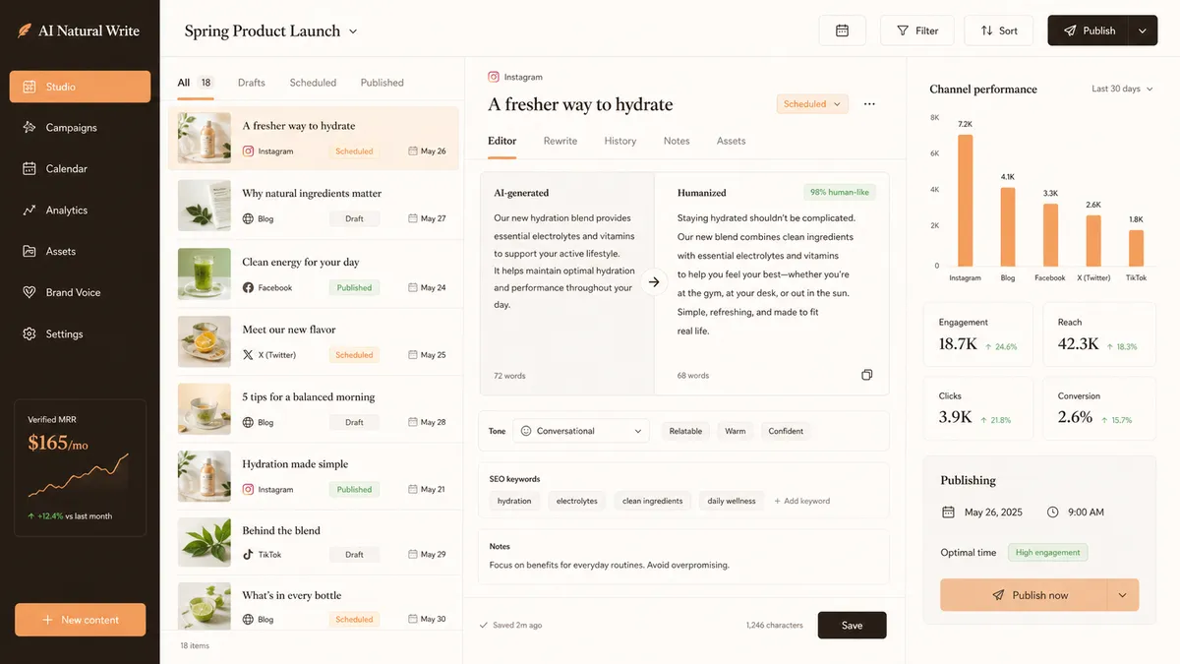1180x664 pixels.
Task: Click the TikTok icon on Behind the blend
Action: (248, 555)
